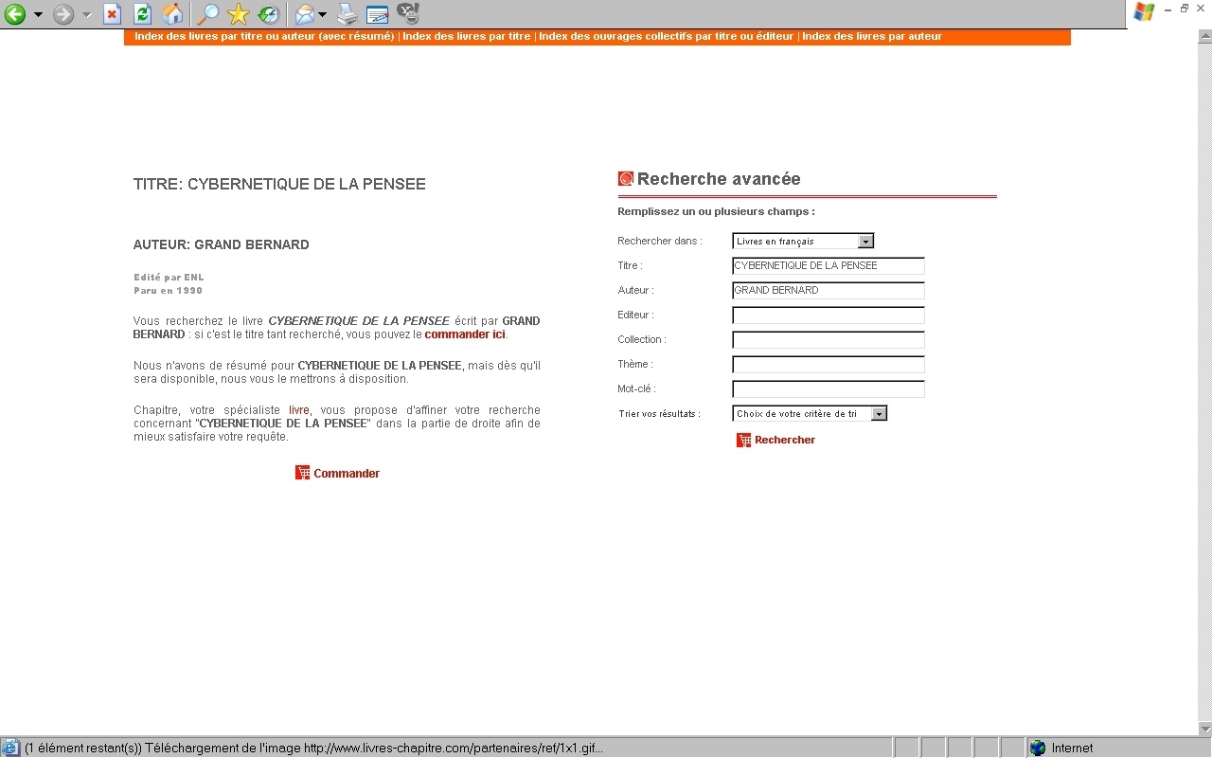Open 'Index des livres par auteur' link
The height and width of the screenshot is (758, 1212).
(872, 37)
